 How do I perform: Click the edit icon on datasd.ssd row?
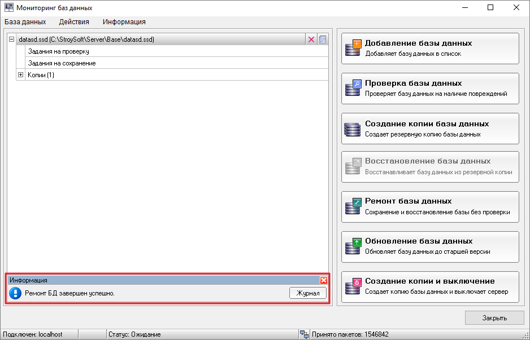click(x=323, y=39)
